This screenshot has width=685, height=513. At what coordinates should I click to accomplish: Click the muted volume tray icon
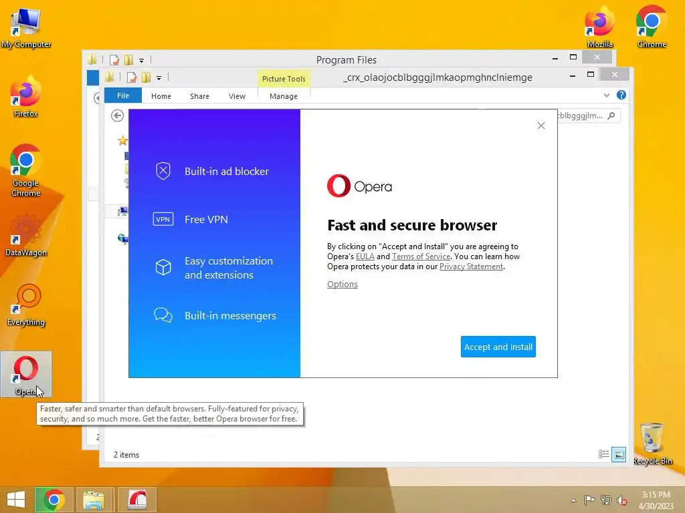pos(622,500)
